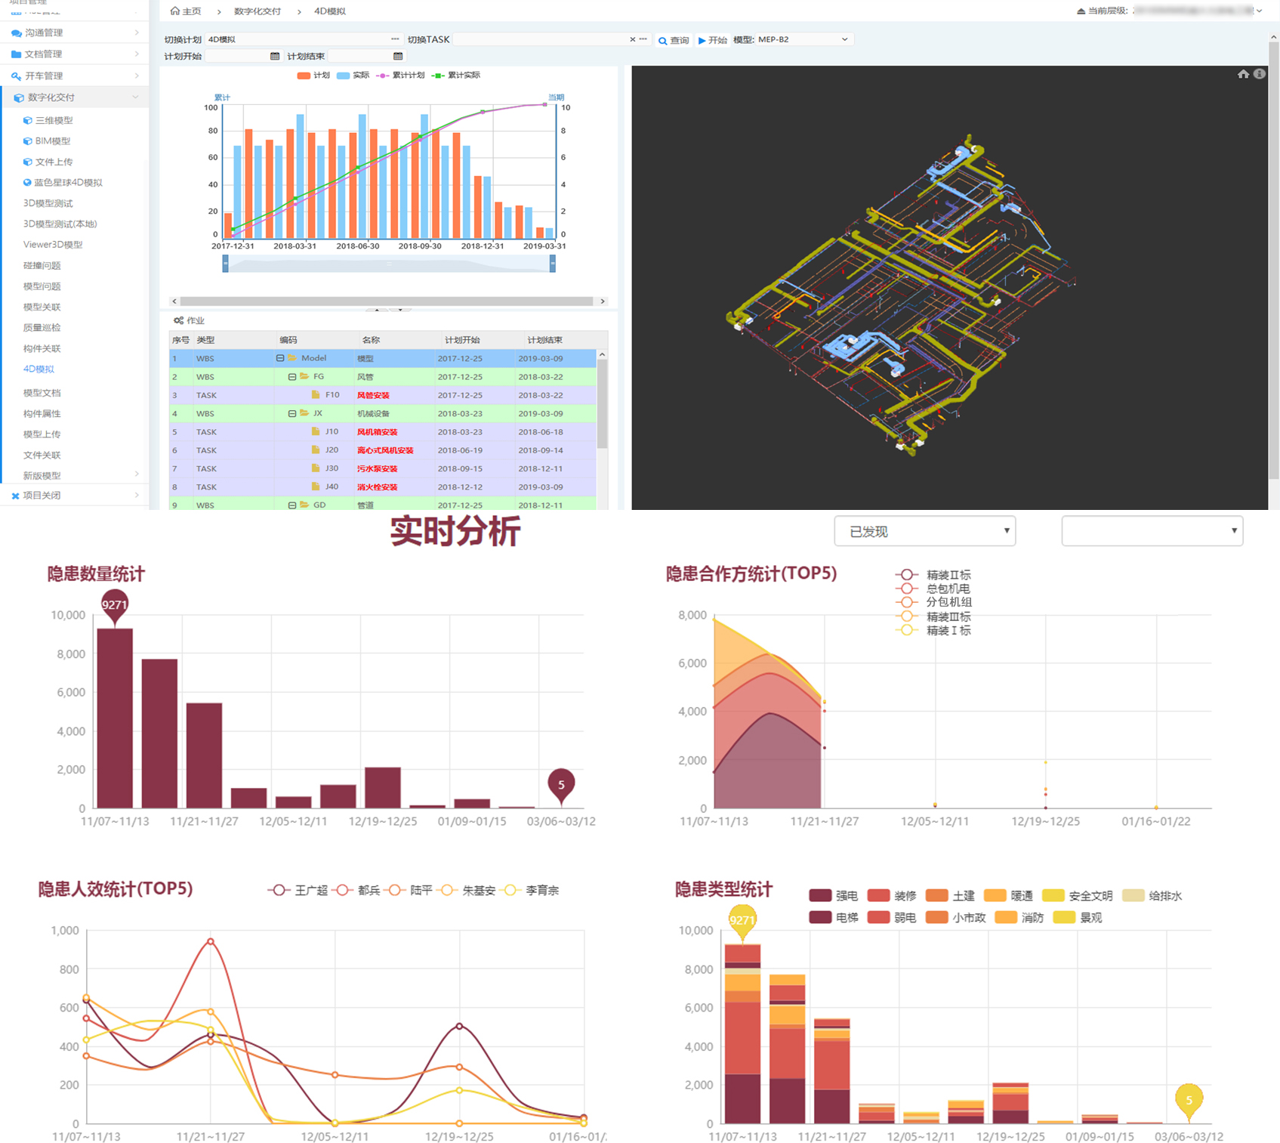The width and height of the screenshot is (1280, 1143).
Task: Click 风管安装 task name link
Action: [373, 395]
